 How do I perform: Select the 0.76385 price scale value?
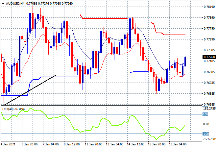209,104
